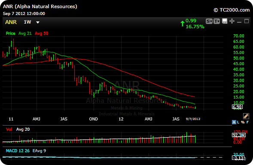This screenshot has height=165, width=253.
Task: Click the green up arrow indicator
Action: [182, 24]
